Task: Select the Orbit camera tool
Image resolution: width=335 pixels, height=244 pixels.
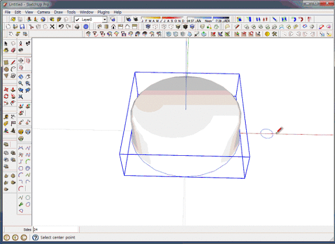Action: click(x=21, y=76)
